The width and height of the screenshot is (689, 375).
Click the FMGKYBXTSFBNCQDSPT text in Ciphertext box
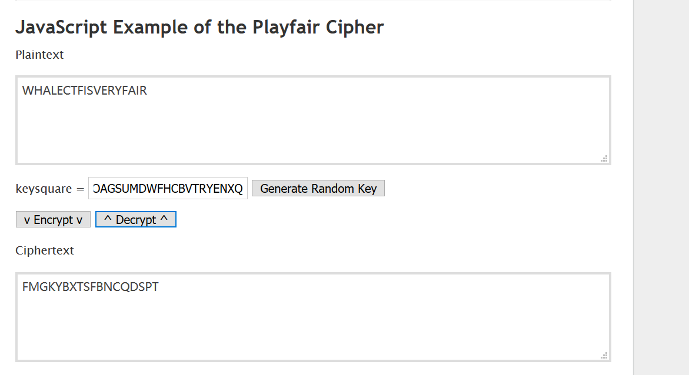[90, 287]
